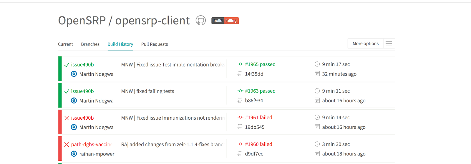Click the green checkmark for build #1965
Image resolution: width=471 pixels, height=164 pixels.
click(x=67, y=65)
